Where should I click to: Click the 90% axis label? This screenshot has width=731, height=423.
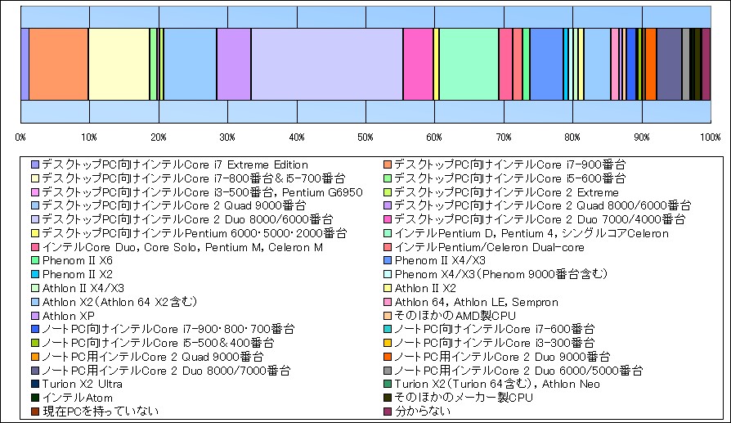click(x=642, y=137)
